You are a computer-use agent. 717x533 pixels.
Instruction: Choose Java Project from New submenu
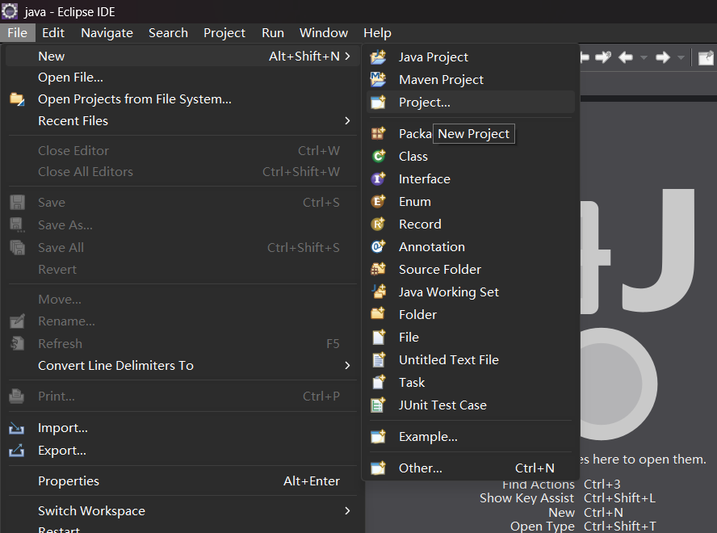[471, 57]
